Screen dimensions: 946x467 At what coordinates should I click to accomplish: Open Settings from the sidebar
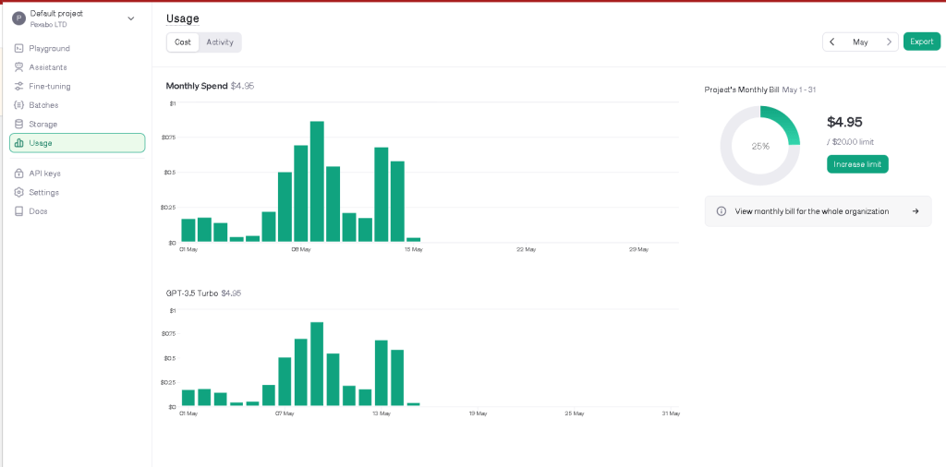click(78, 192)
